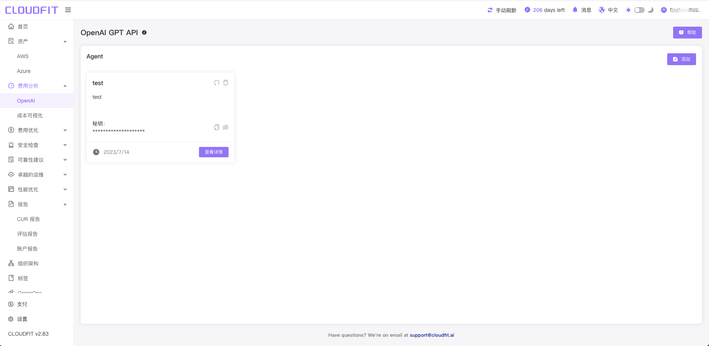Expand the 性能优化 menu chevron

(x=65, y=189)
